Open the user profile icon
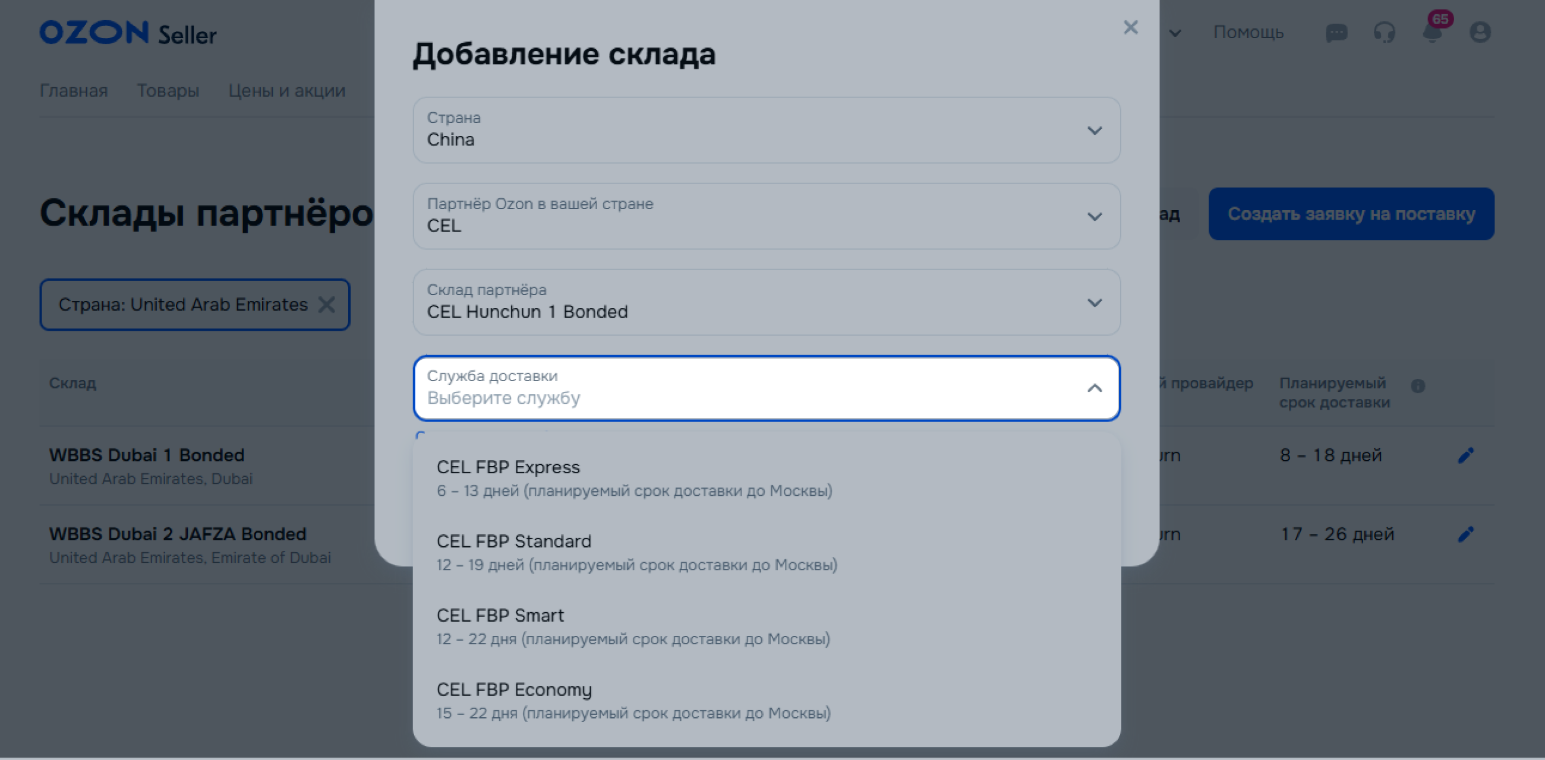 coord(1480,33)
